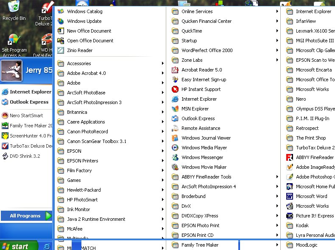Launch Windows Movie Maker
The height and width of the screenshot is (250, 335).
[199, 167]
